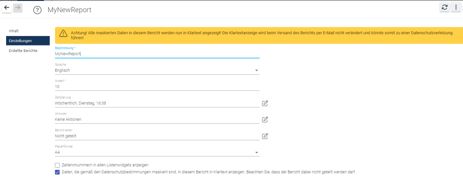Enable Zeilennummern in allen Listenwidgets checkbox

[x=57, y=165]
